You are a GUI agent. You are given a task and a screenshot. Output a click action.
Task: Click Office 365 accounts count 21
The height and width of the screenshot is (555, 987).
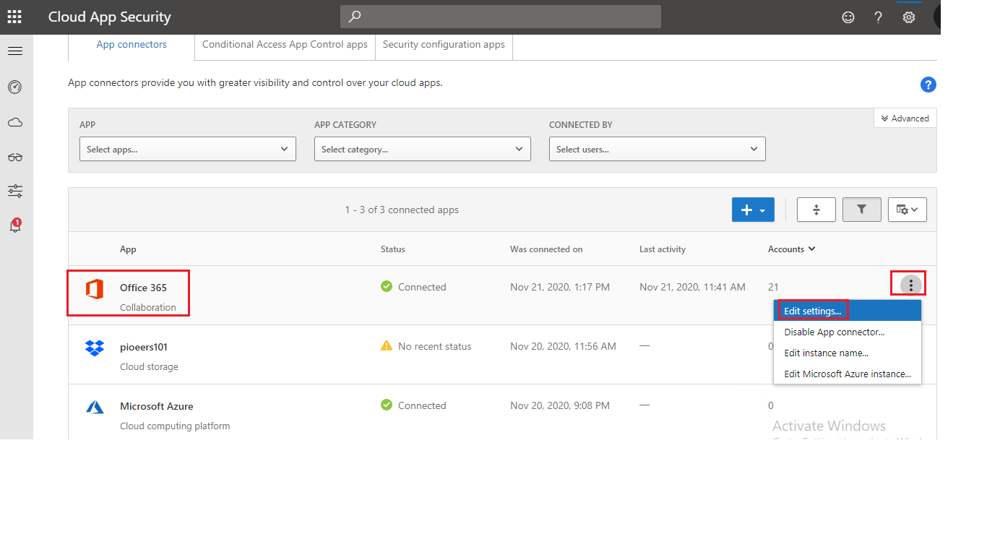[773, 287]
